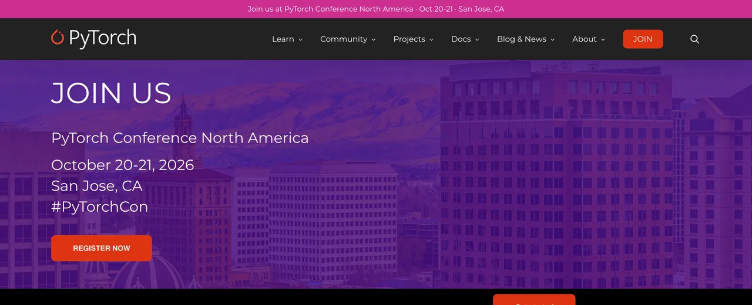Click the orange JOIN button
Screen dimensions: 752x305
(x=643, y=39)
